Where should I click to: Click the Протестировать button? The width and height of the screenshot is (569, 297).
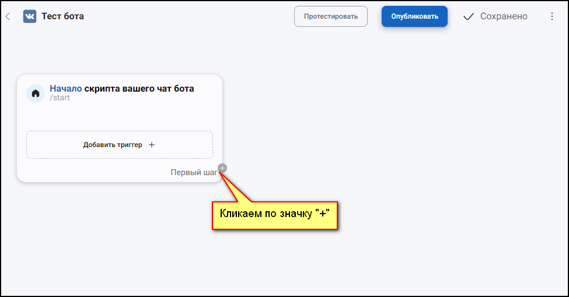[x=330, y=16]
